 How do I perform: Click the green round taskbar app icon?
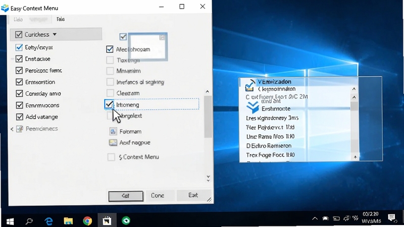click(x=126, y=220)
